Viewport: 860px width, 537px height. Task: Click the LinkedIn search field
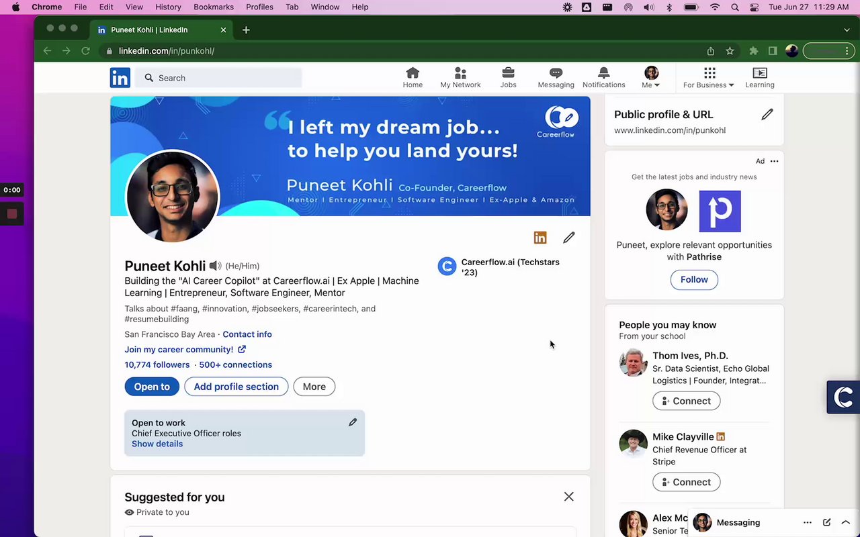tap(219, 78)
